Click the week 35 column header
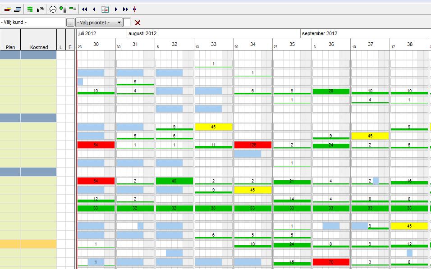Image resolution: width=431 pixels, height=269 pixels. click(292, 44)
